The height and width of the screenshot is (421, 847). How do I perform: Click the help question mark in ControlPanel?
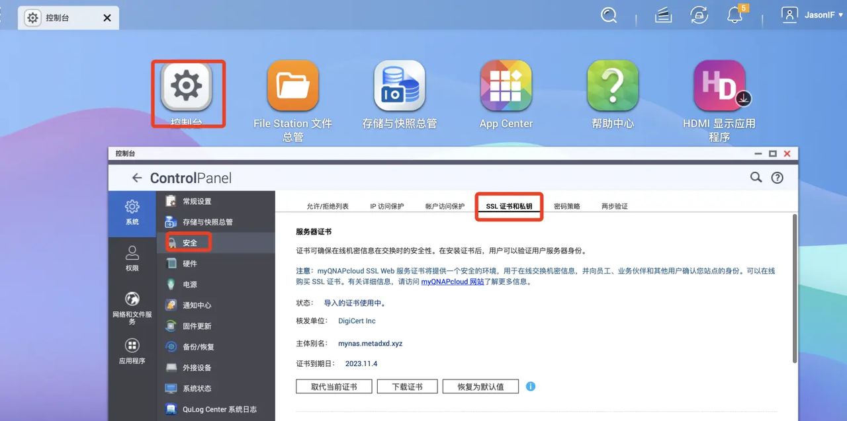(777, 177)
